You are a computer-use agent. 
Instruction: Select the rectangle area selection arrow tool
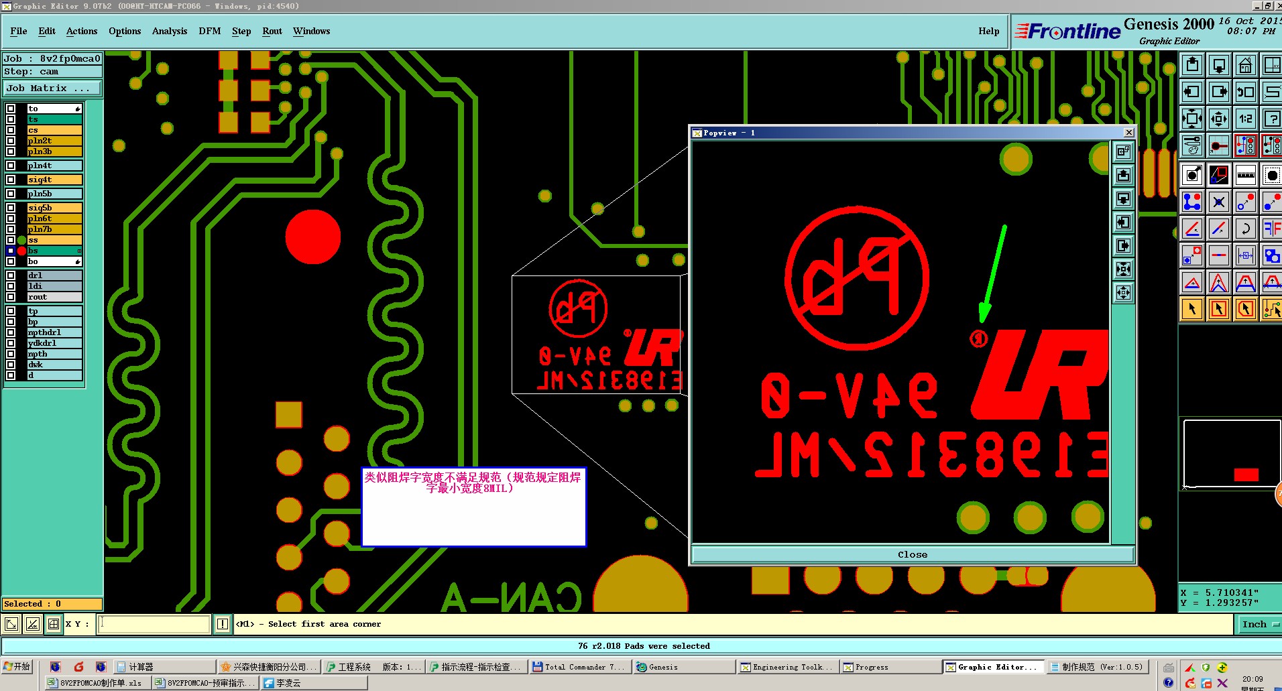pyautogui.click(x=1219, y=309)
